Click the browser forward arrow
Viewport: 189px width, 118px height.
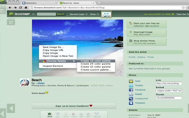(x=15, y=7)
